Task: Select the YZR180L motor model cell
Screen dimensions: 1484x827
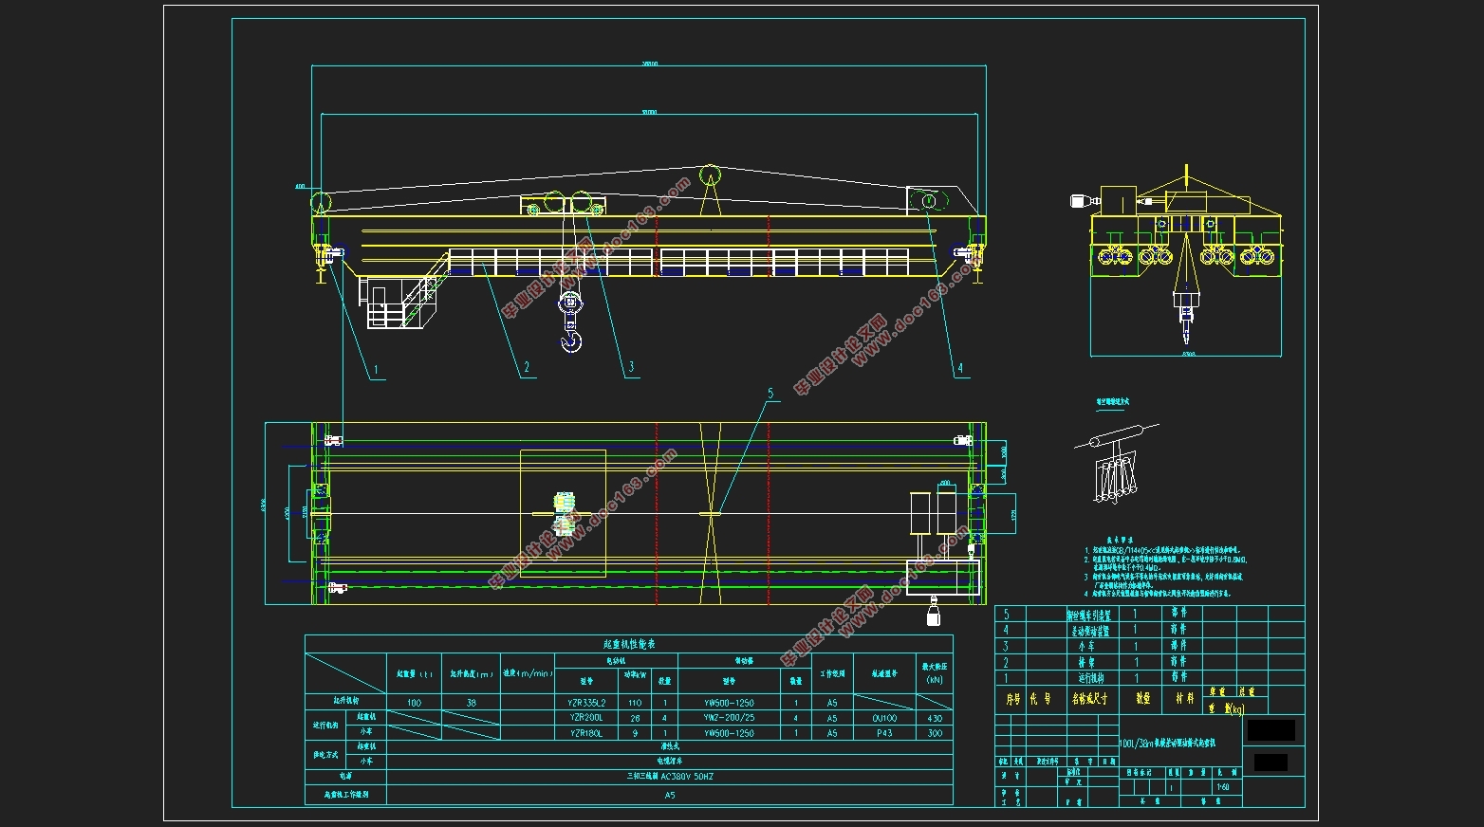Action: click(585, 733)
